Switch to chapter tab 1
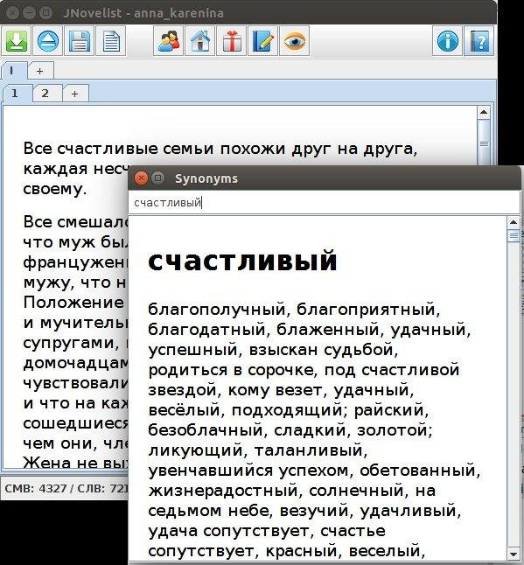Viewport: 524px width, 565px height. click(x=17, y=94)
